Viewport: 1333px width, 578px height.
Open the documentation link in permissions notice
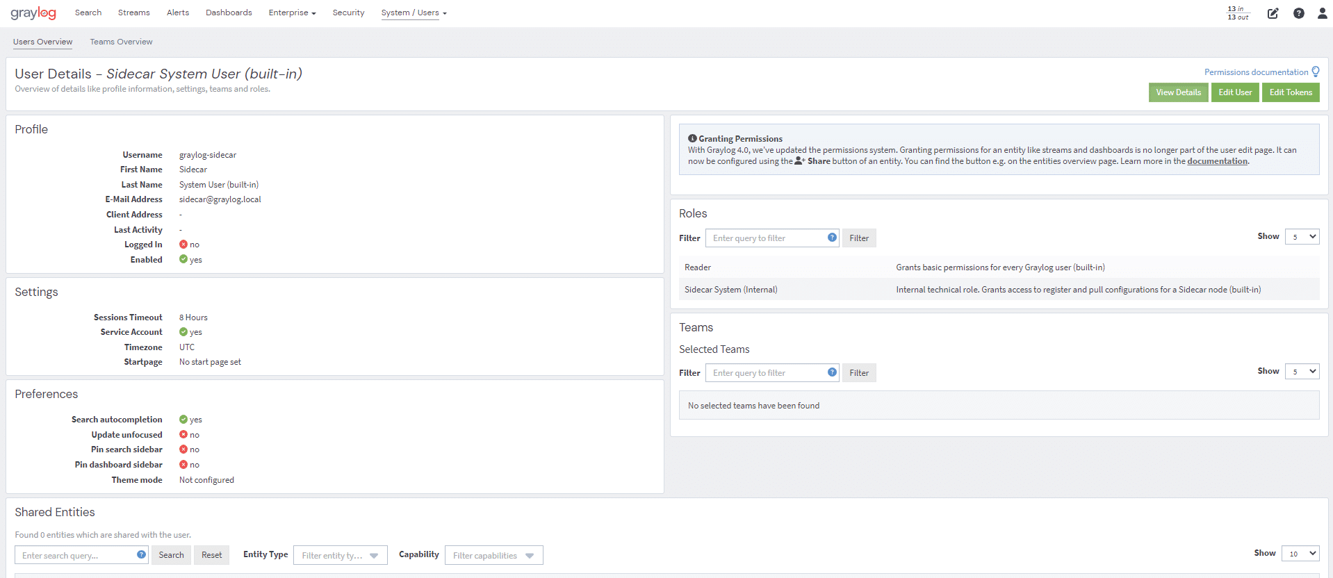click(1217, 161)
